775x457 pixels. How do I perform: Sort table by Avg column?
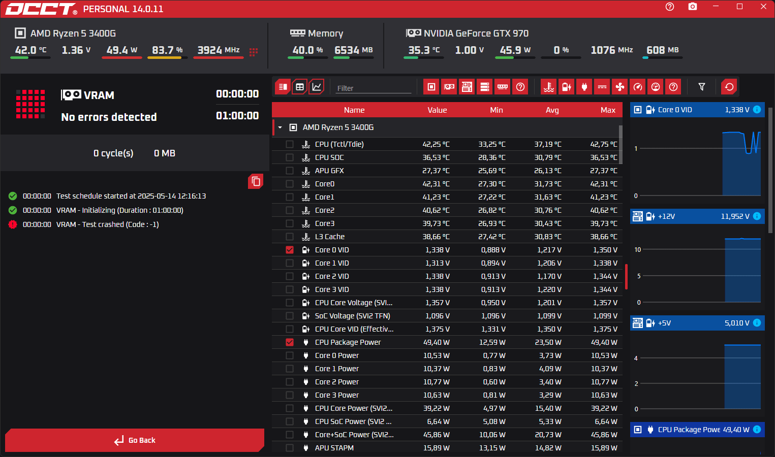click(552, 110)
